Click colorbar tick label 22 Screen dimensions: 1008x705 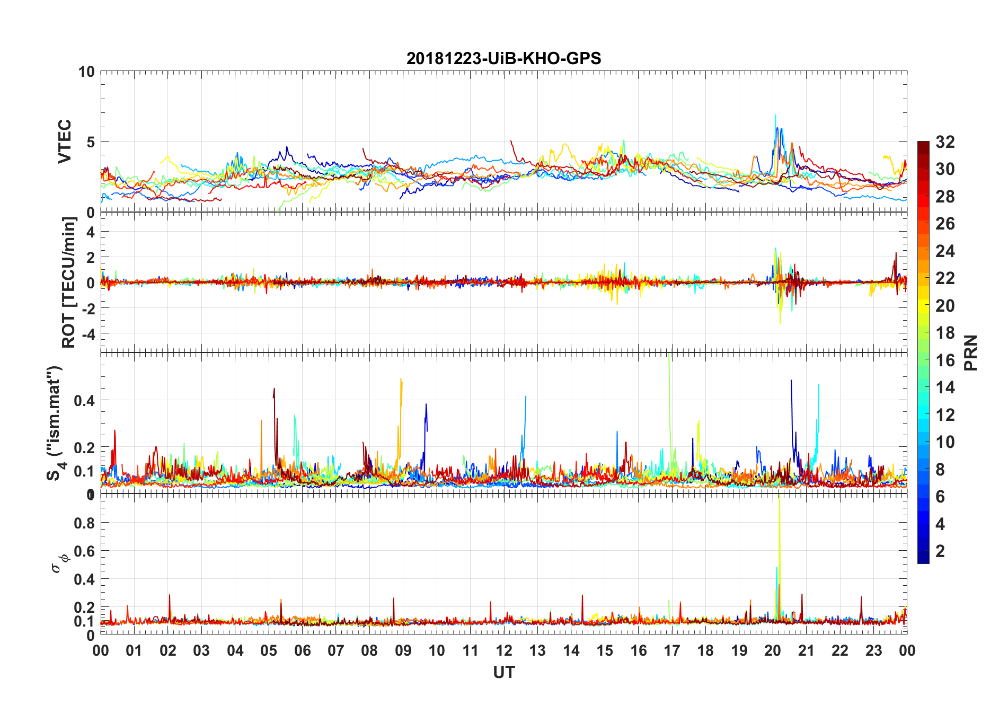(945, 278)
